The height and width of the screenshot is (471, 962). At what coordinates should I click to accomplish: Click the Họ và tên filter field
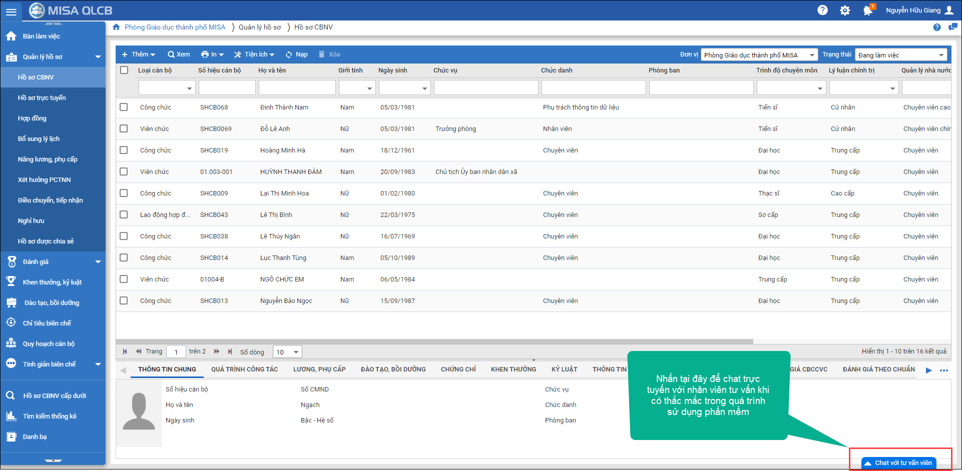click(297, 88)
